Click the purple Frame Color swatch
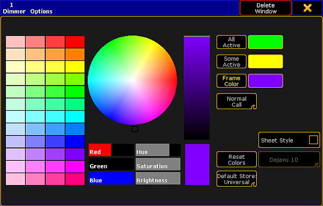Image resolution: width=323 pixels, height=206 pixels. (265, 81)
